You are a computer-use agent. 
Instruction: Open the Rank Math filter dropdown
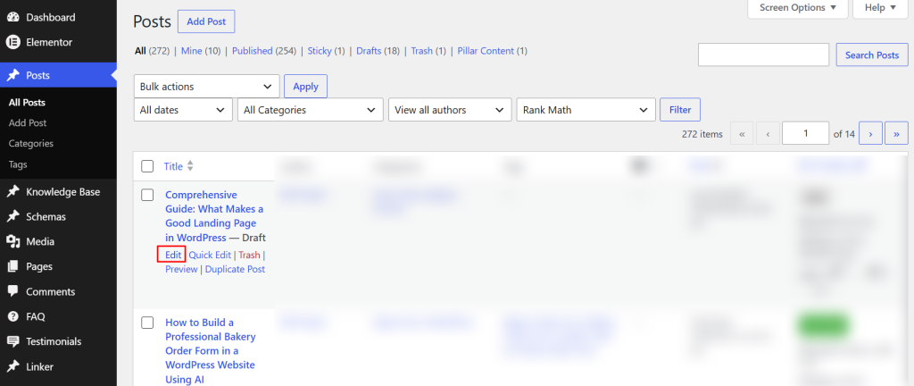click(586, 110)
